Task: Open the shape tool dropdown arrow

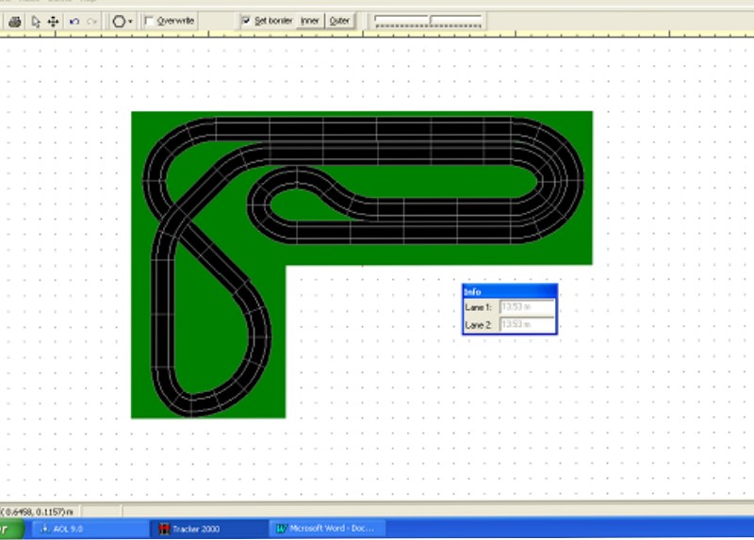Action: tap(130, 21)
